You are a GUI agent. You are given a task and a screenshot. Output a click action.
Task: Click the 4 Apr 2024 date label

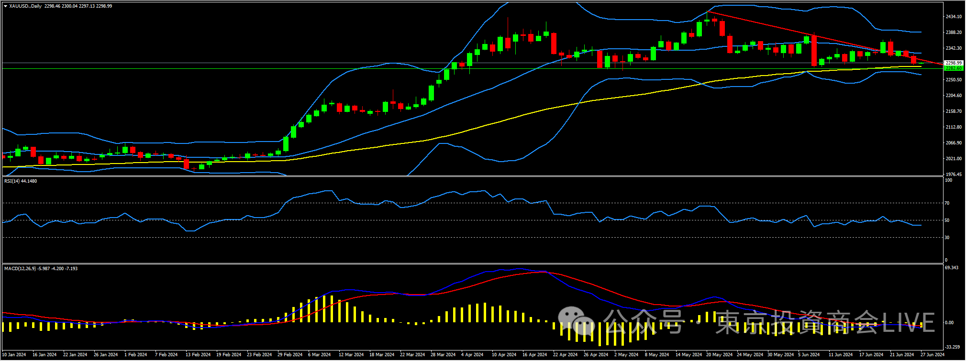(x=472, y=355)
